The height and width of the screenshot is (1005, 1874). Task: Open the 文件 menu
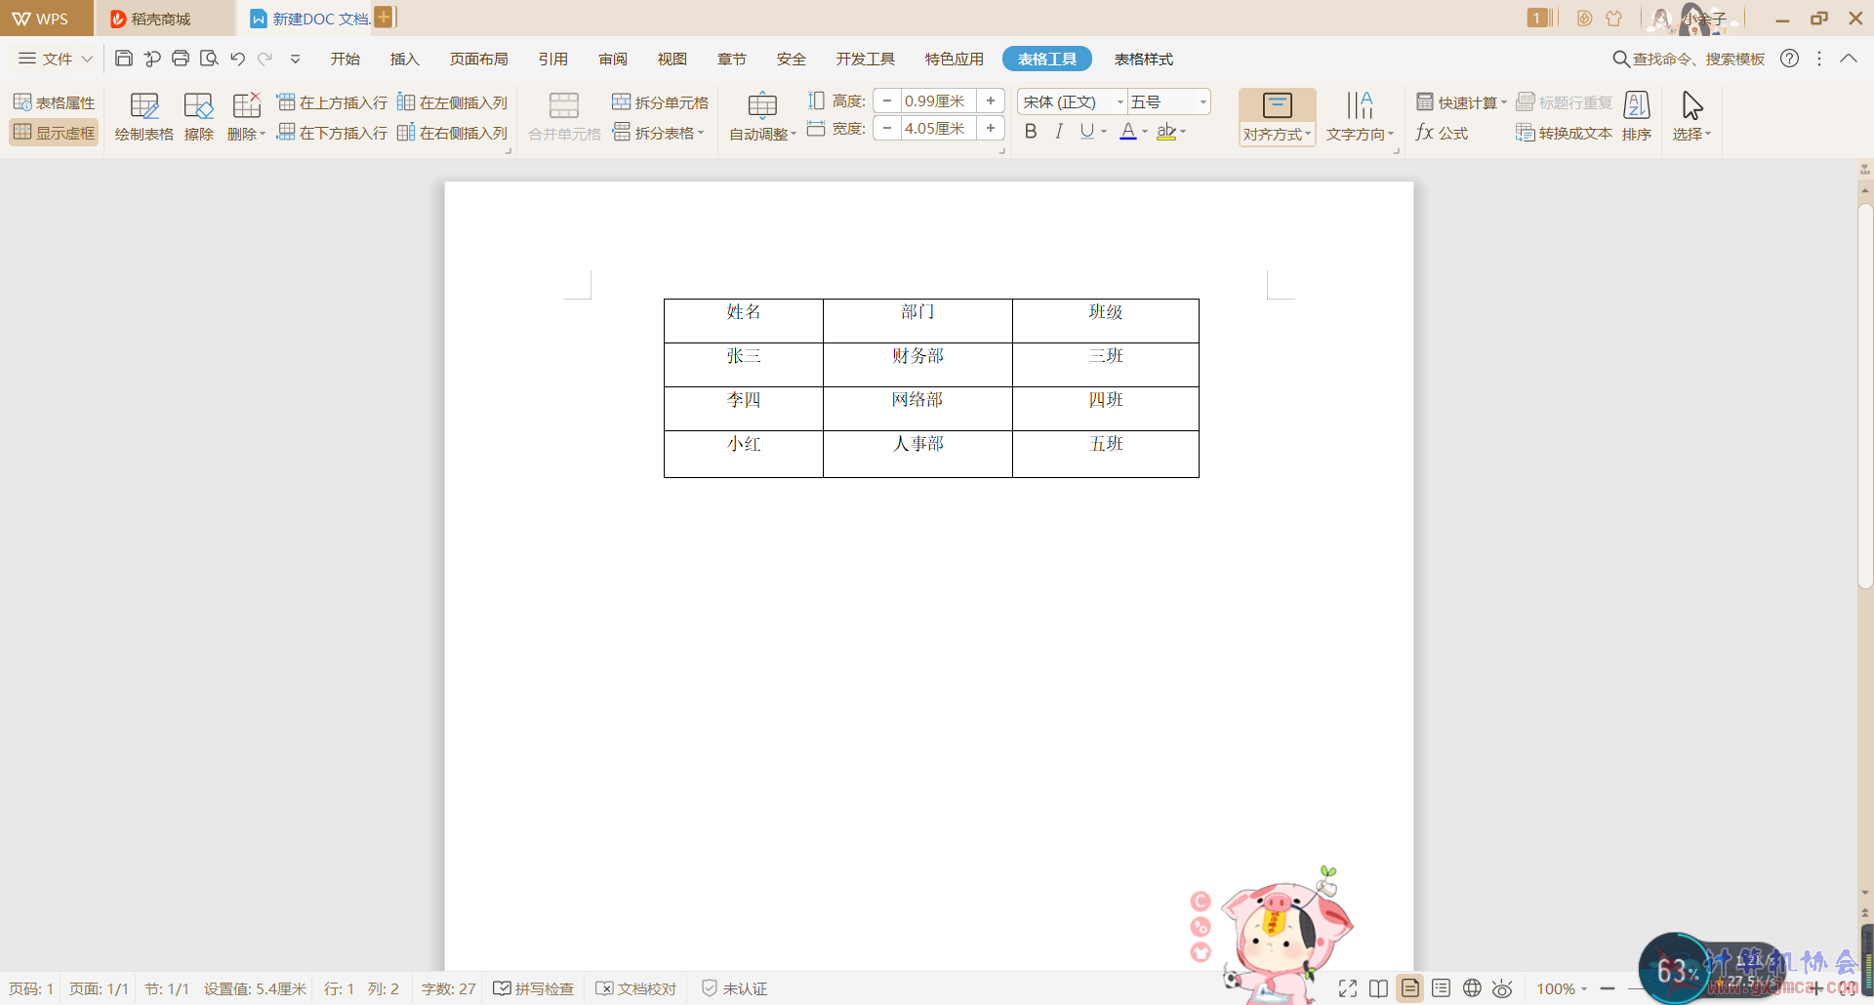pos(56,59)
